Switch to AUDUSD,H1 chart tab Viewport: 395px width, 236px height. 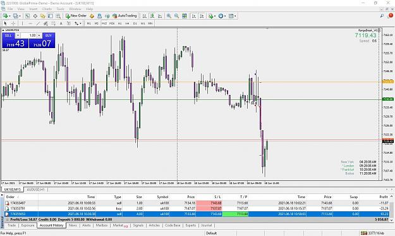tap(35, 189)
